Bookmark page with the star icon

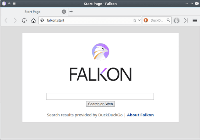[x=135, y=20]
